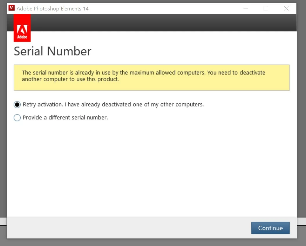Click the Serial Number heading
306x246 pixels.
53,51
